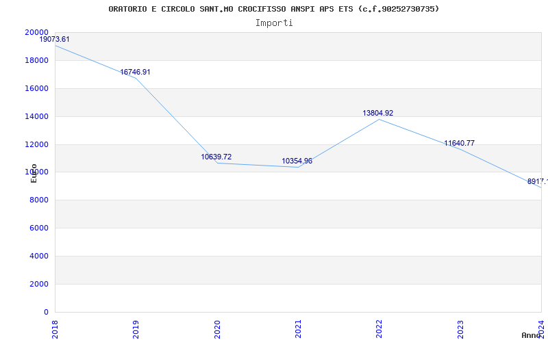Click the 2019 x-axis year label
Screen dimensions: 548x342
click(x=136, y=329)
